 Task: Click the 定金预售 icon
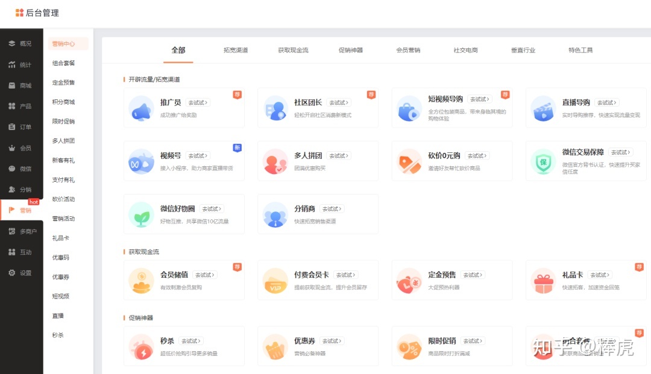pos(409,281)
